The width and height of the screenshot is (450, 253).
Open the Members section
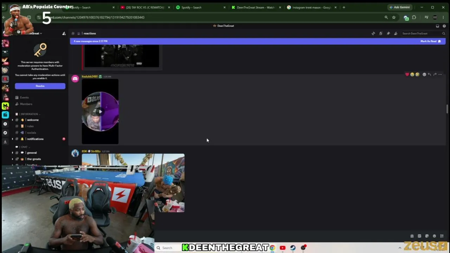tap(26, 104)
